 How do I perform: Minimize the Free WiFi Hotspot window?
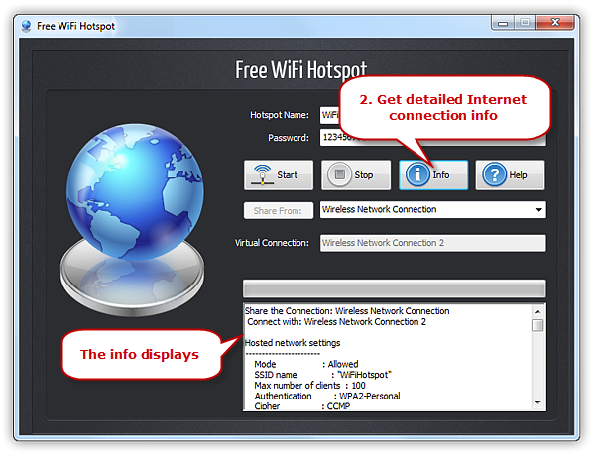pos(503,23)
